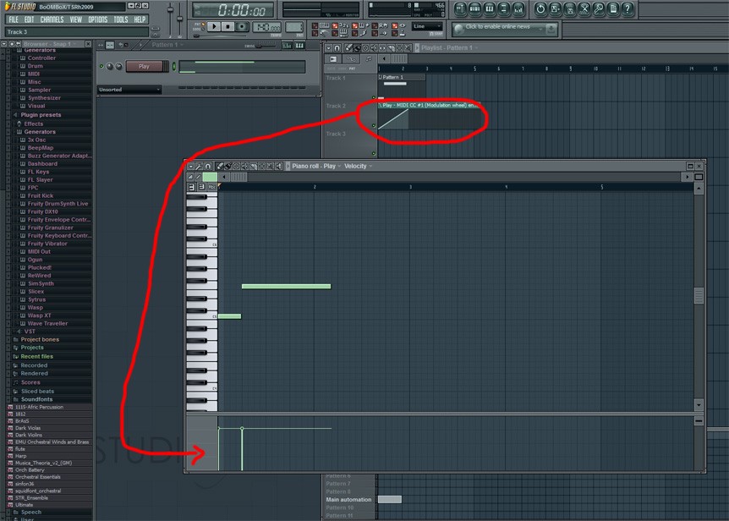Open the piano roll from the top toolbar
Screen dimensions: 729x521
click(489, 8)
